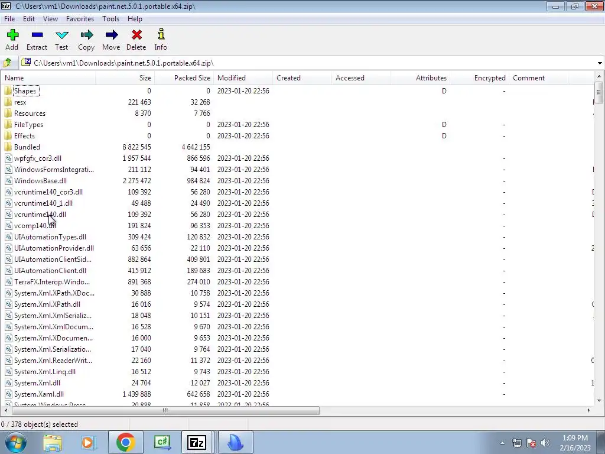Open the Favorites menu

tap(80, 18)
